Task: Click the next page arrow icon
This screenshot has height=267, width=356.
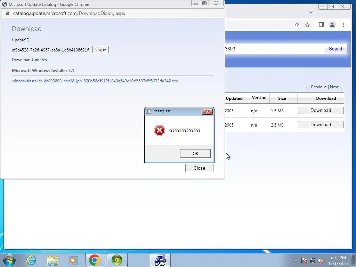Action: coord(342,88)
